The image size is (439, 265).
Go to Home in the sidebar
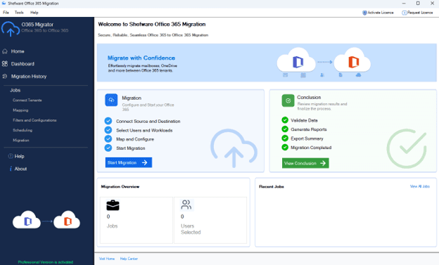(18, 51)
